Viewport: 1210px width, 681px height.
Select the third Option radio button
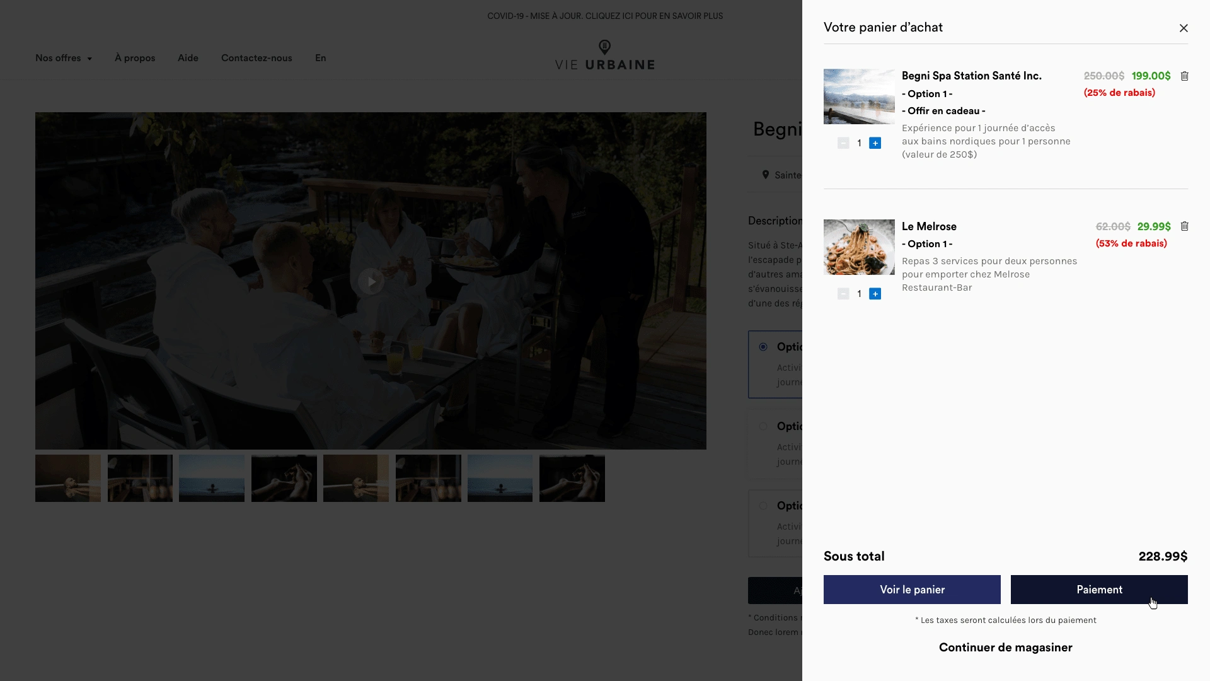pyautogui.click(x=763, y=506)
